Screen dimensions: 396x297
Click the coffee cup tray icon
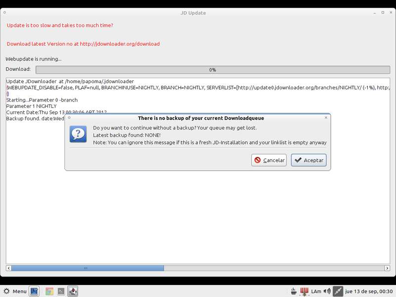(x=294, y=291)
